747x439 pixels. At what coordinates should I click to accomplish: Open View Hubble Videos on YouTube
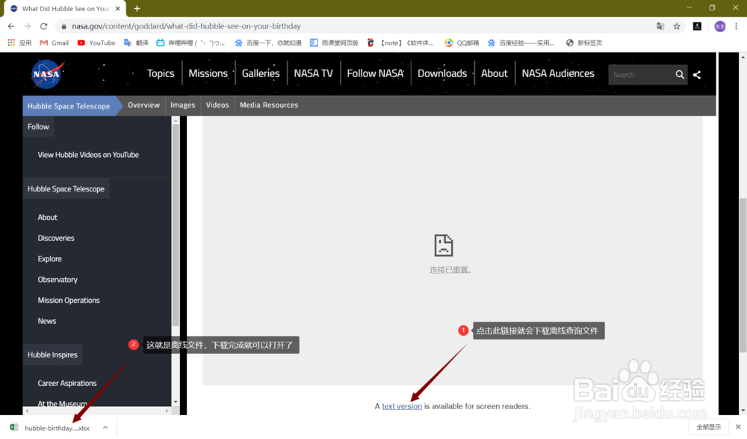tap(88, 155)
